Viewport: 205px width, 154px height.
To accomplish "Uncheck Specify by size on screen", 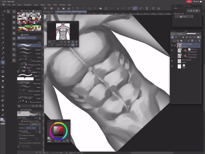I will click(x=22, y=121).
